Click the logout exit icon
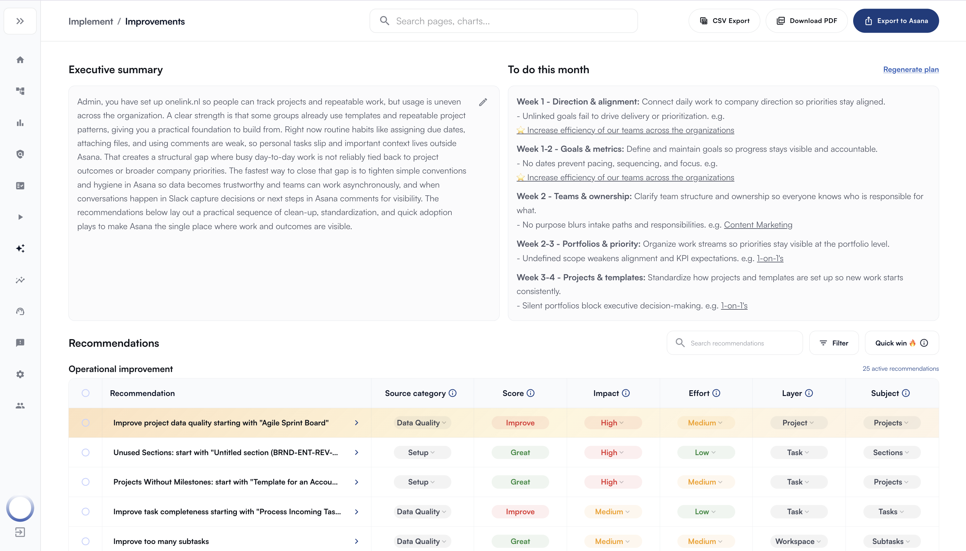Screen dimensions: 966x551 tap(20, 532)
